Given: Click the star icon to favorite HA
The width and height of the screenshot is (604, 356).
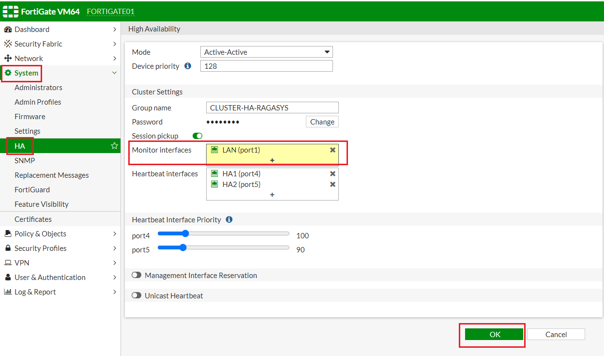Looking at the screenshot, I should [114, 146].
